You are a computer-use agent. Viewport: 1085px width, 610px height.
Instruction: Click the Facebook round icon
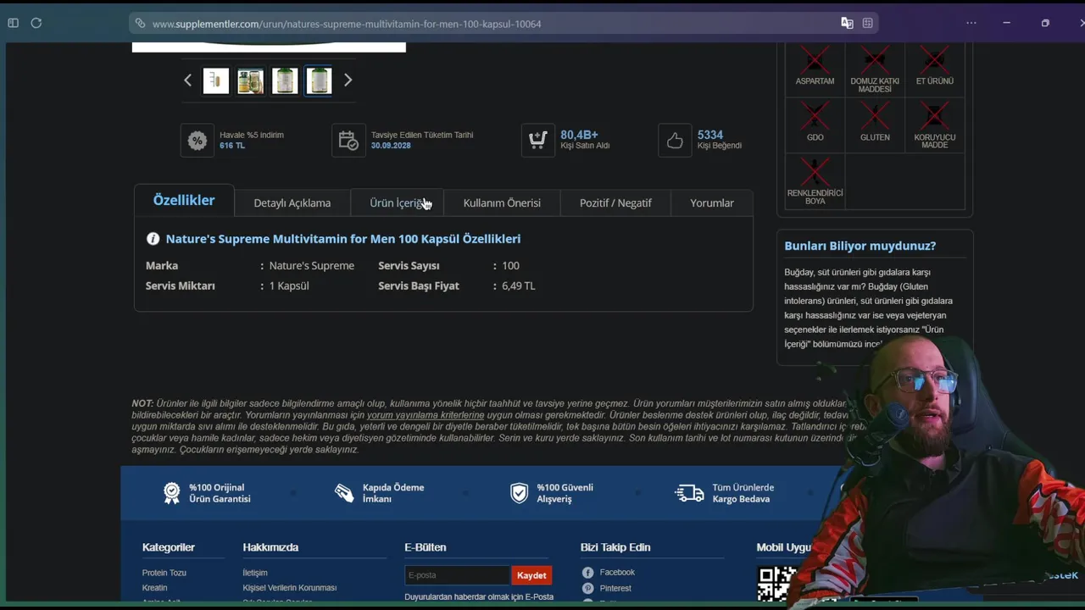pyautogui.click(x=588, y=573)
